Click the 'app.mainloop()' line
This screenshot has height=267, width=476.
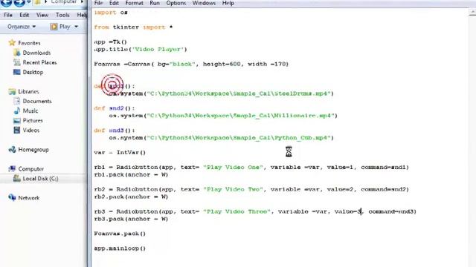coord(120,248)
